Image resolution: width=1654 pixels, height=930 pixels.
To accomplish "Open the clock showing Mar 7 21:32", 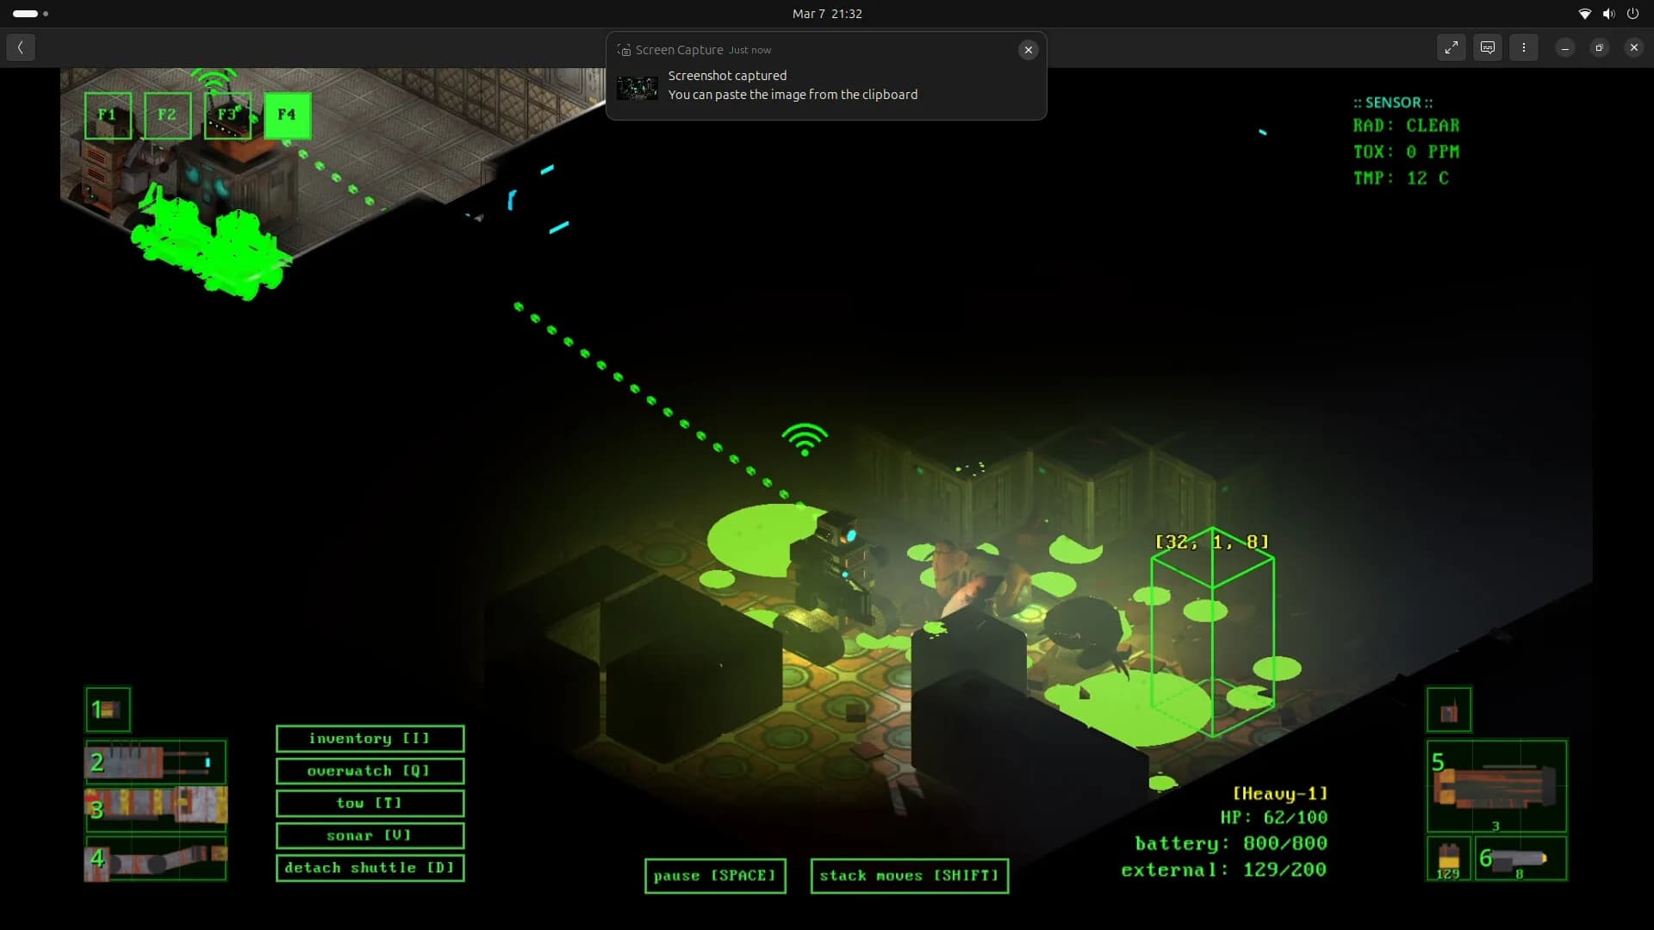I will coord(827,14).
